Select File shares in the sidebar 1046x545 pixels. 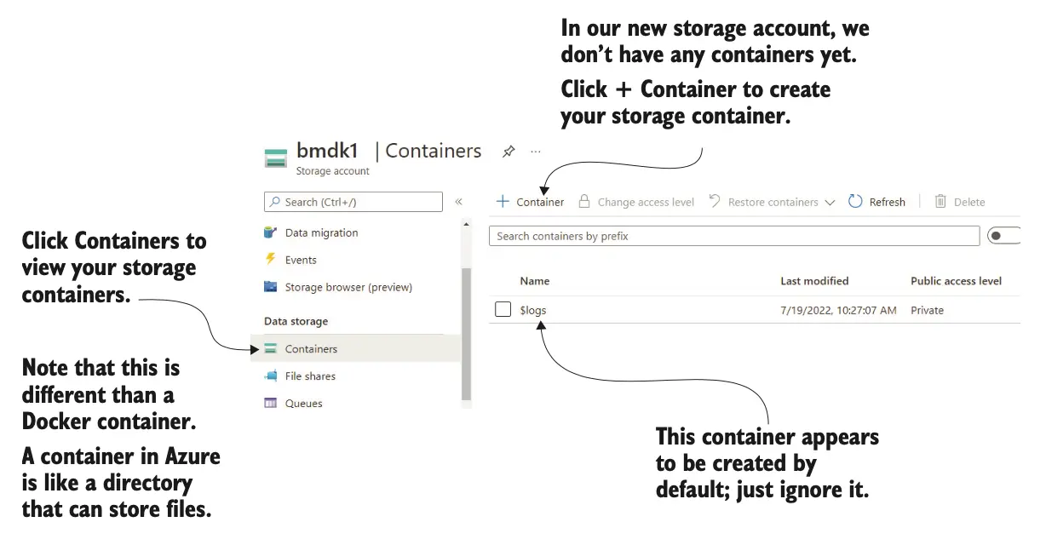pos(310,376)
